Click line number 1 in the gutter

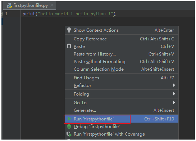(x=6, y=14)
